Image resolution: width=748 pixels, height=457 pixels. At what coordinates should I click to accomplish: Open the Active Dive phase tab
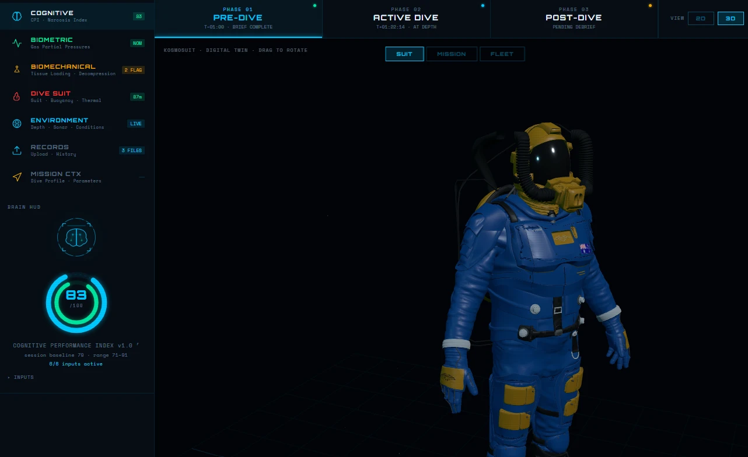pos(406,19)
